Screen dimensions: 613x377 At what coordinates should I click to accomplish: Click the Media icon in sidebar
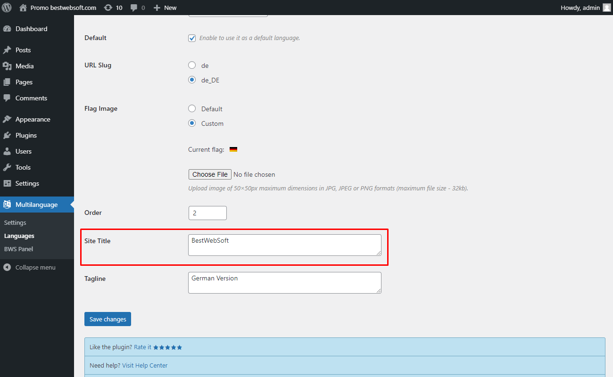[7, 66]
